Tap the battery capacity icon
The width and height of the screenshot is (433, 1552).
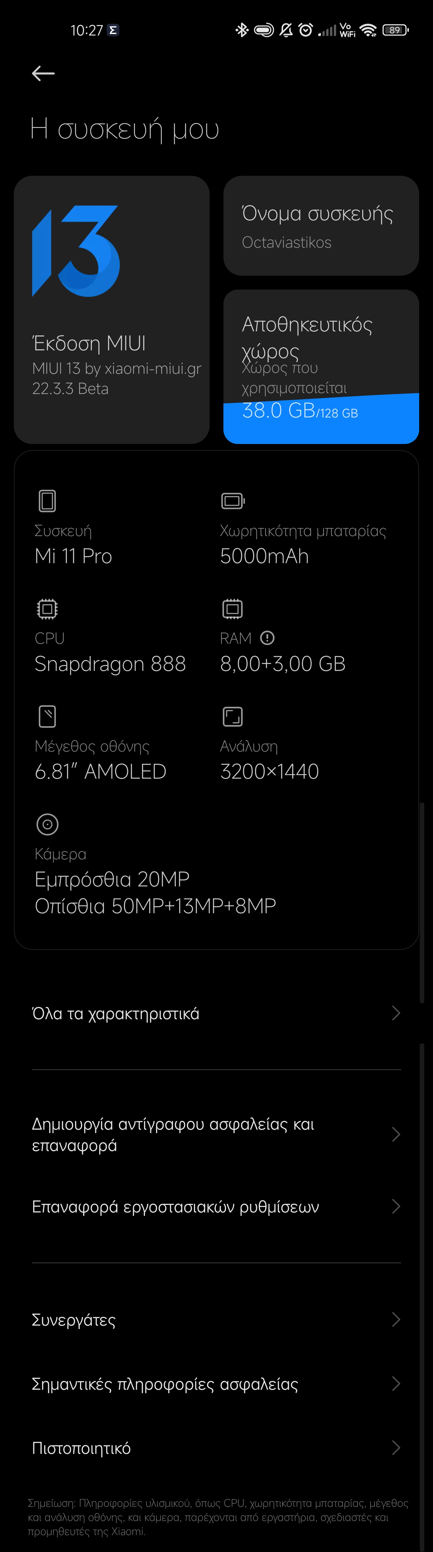click(232, 501)
